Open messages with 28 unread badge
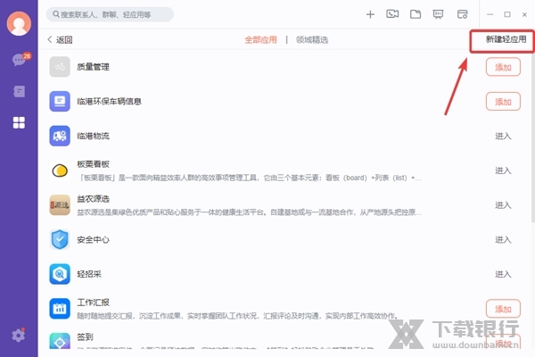The height and width of the screenshot is (357, 535). pyautogui.click(x=21, y=60)
